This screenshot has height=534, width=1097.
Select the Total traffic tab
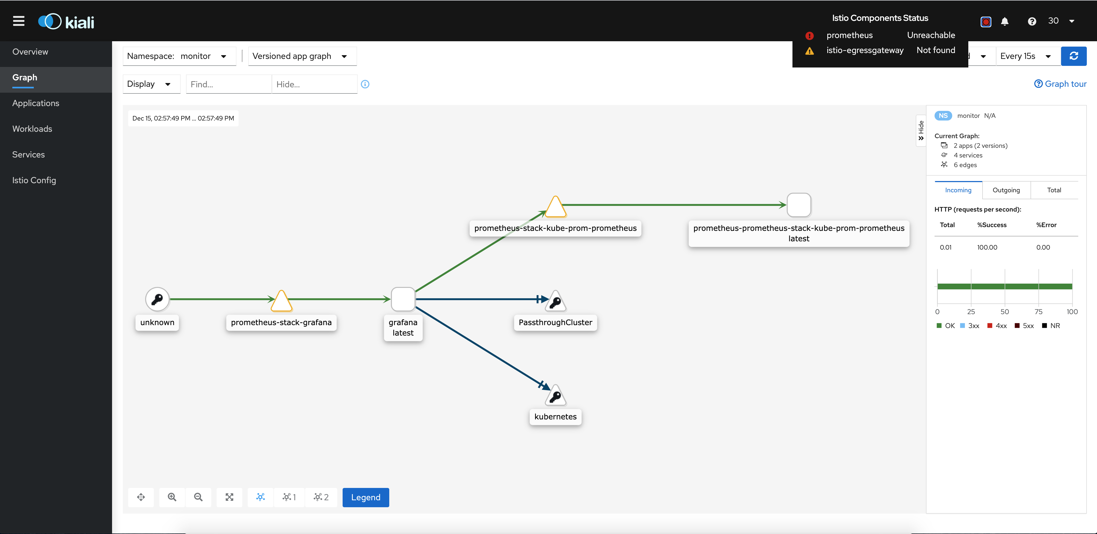[1054, 190]
